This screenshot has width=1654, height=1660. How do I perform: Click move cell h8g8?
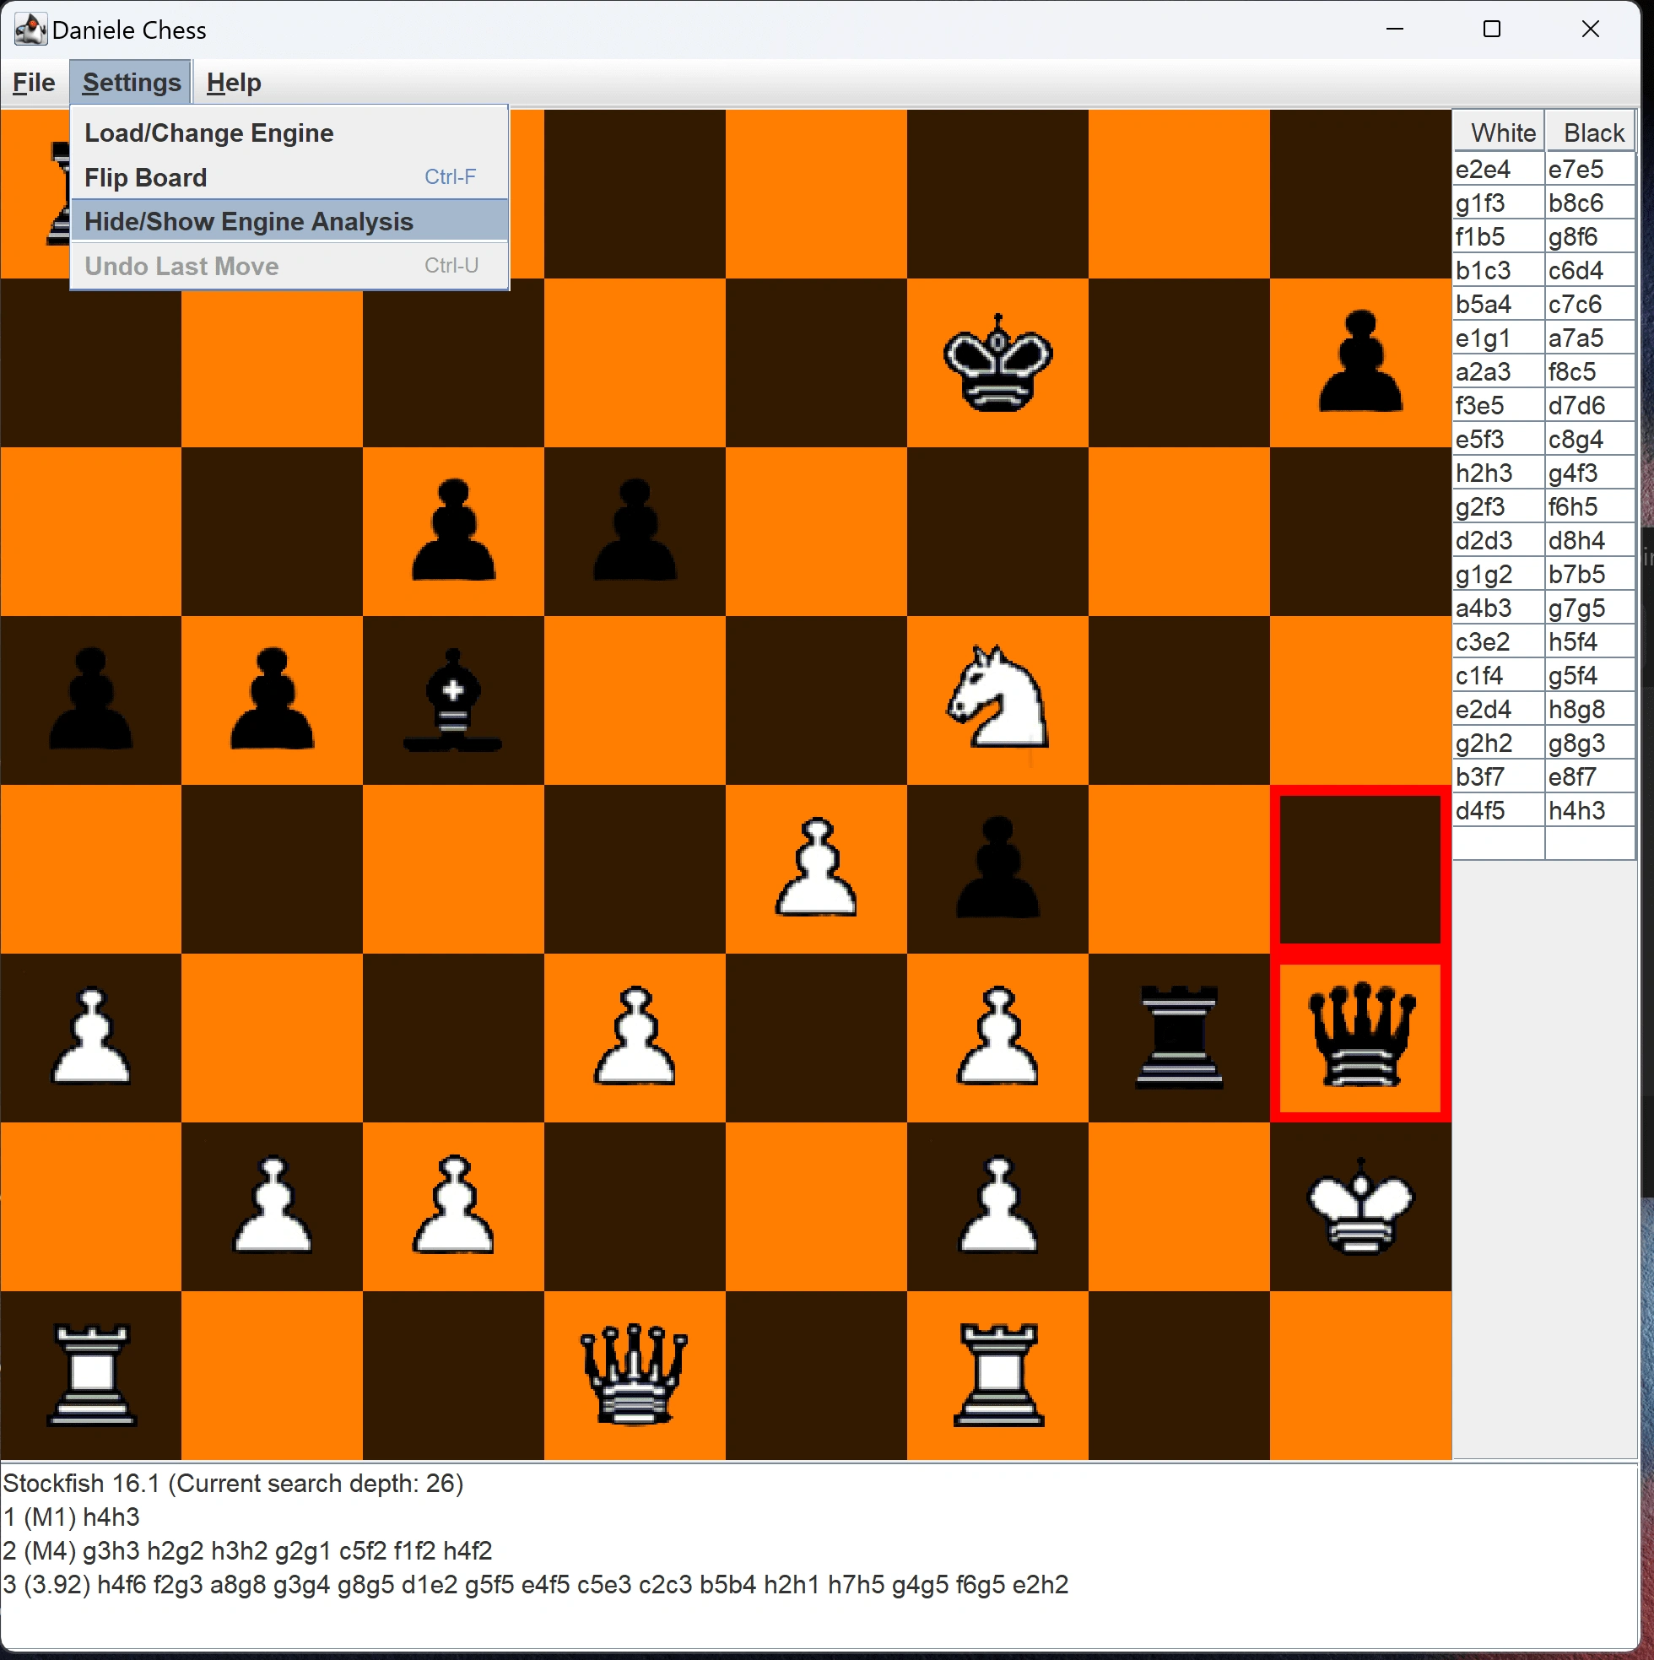1590,710
